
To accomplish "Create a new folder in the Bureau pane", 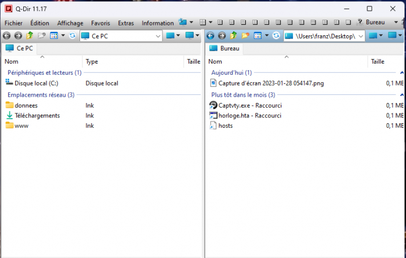I will pyautogui.click(x=245, y=36).
